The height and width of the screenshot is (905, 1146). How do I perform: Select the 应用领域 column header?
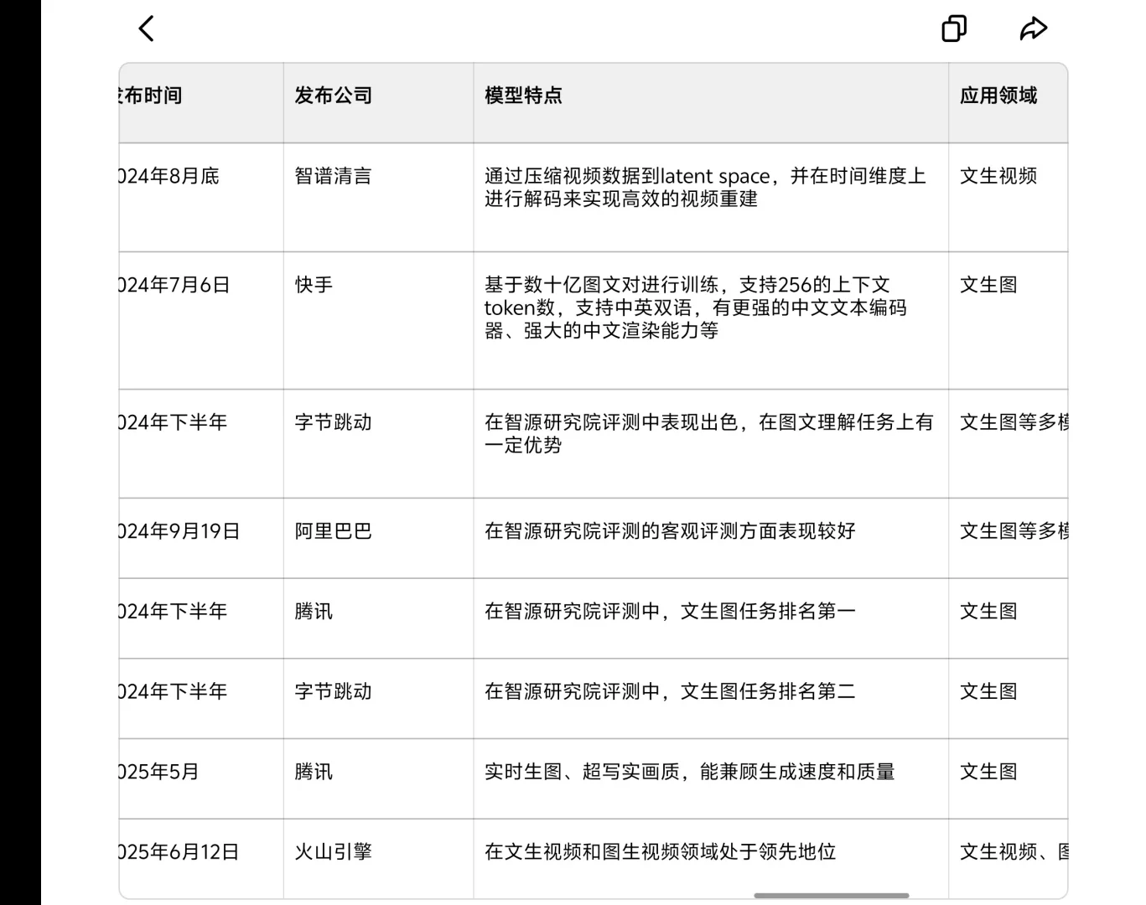point(1009,103)
